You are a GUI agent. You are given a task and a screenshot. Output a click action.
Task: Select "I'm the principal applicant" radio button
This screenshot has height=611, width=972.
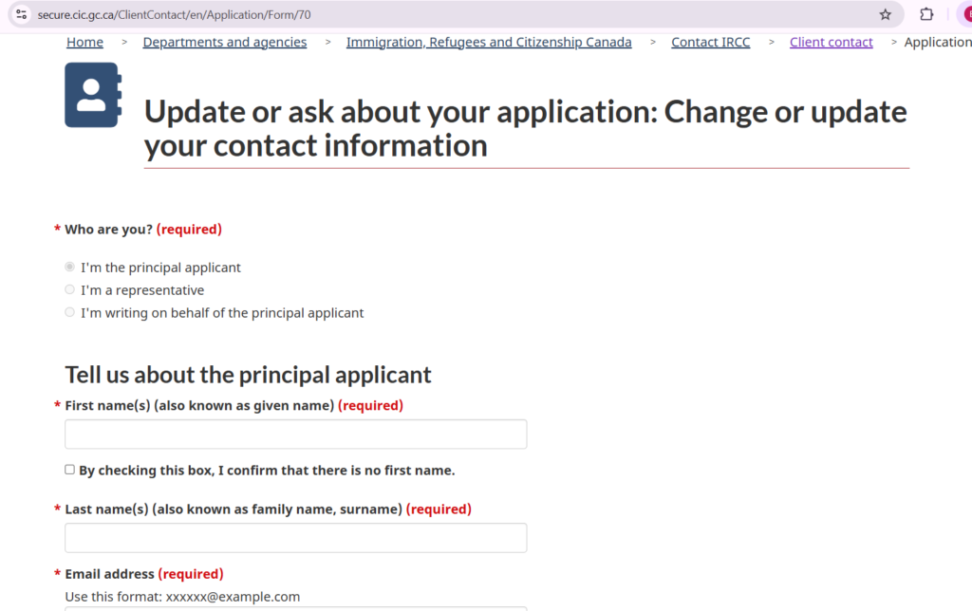pos(69,268)
